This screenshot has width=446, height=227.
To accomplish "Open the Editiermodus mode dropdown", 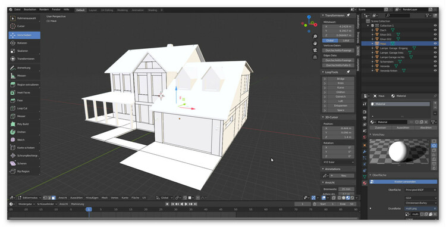I will [30, 198].
